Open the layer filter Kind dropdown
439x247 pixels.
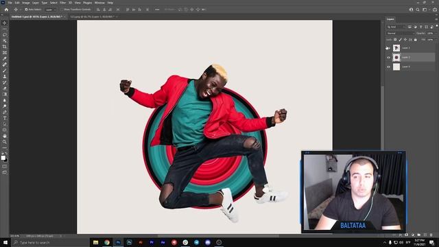396,27
